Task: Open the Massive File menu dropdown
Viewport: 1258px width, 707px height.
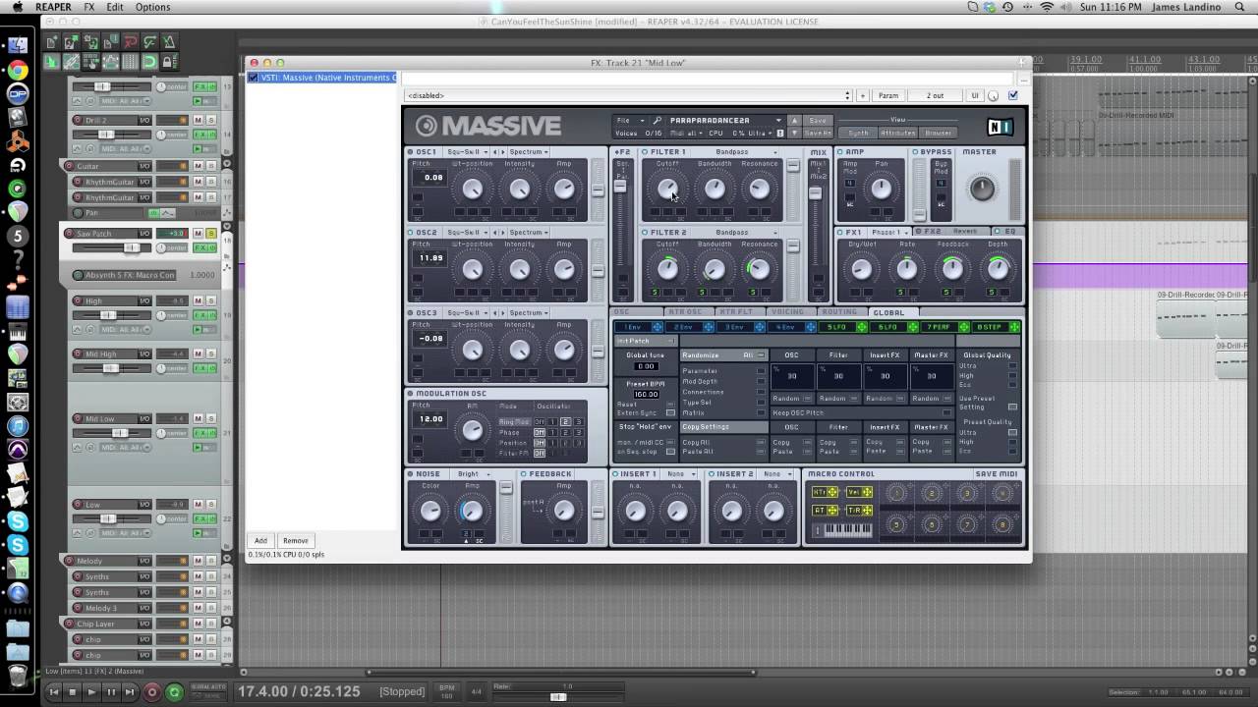Action: (x=629, y=121)
